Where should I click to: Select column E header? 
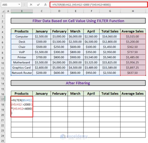point(76,11)
